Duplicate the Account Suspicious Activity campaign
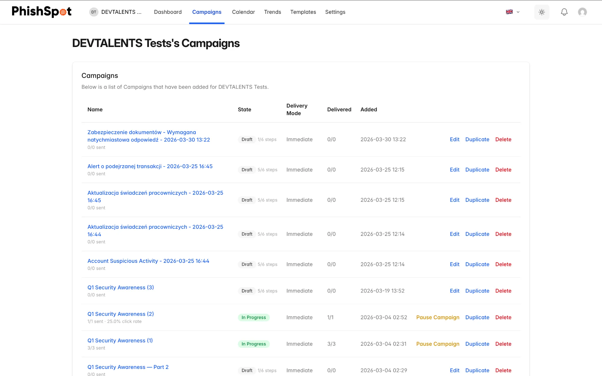Screen dimensions: 602x376 [x=477, y=264]
